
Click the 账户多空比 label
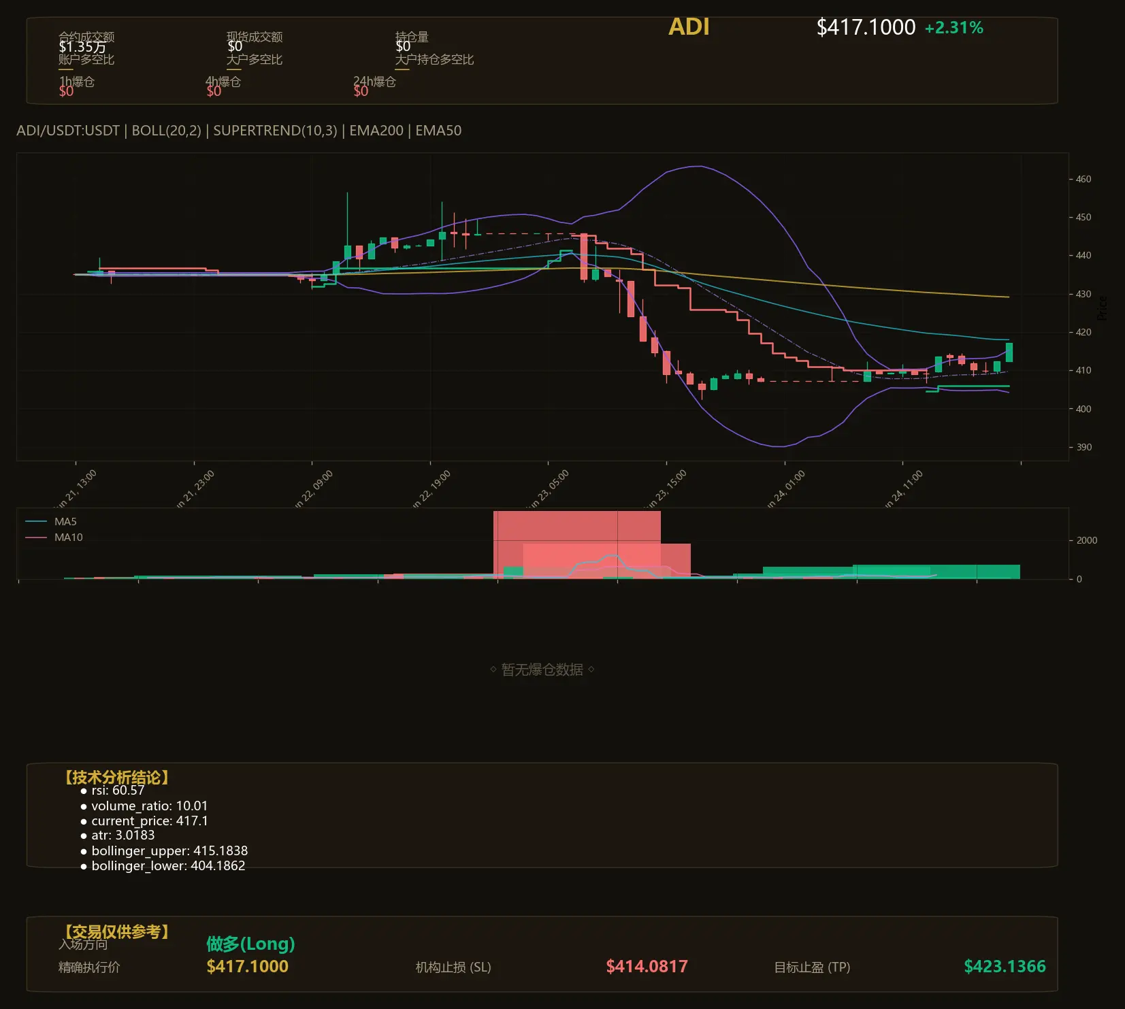click(x=86, y=60)
